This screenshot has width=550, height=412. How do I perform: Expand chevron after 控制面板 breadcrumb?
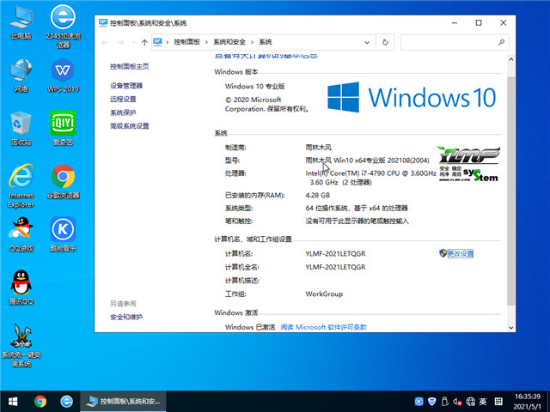(x=206, y=42)
